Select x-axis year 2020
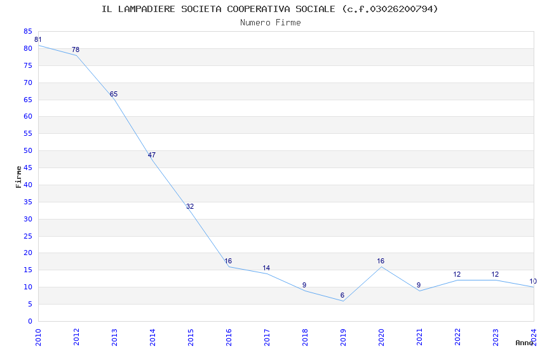 (x=381, y=337)
